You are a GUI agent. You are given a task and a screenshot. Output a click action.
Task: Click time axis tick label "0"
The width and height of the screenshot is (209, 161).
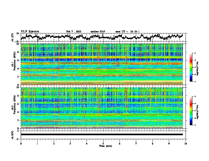[x=21, y=144]
